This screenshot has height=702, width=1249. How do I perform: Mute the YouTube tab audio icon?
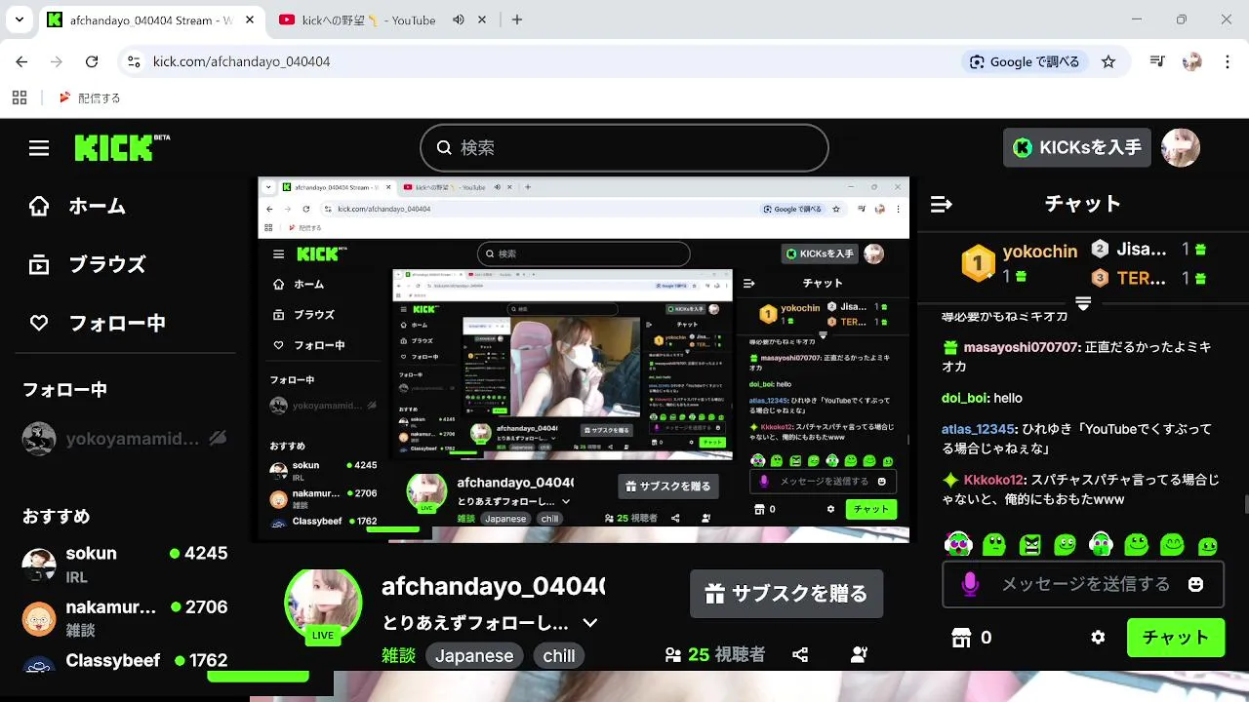click(459, 19)
